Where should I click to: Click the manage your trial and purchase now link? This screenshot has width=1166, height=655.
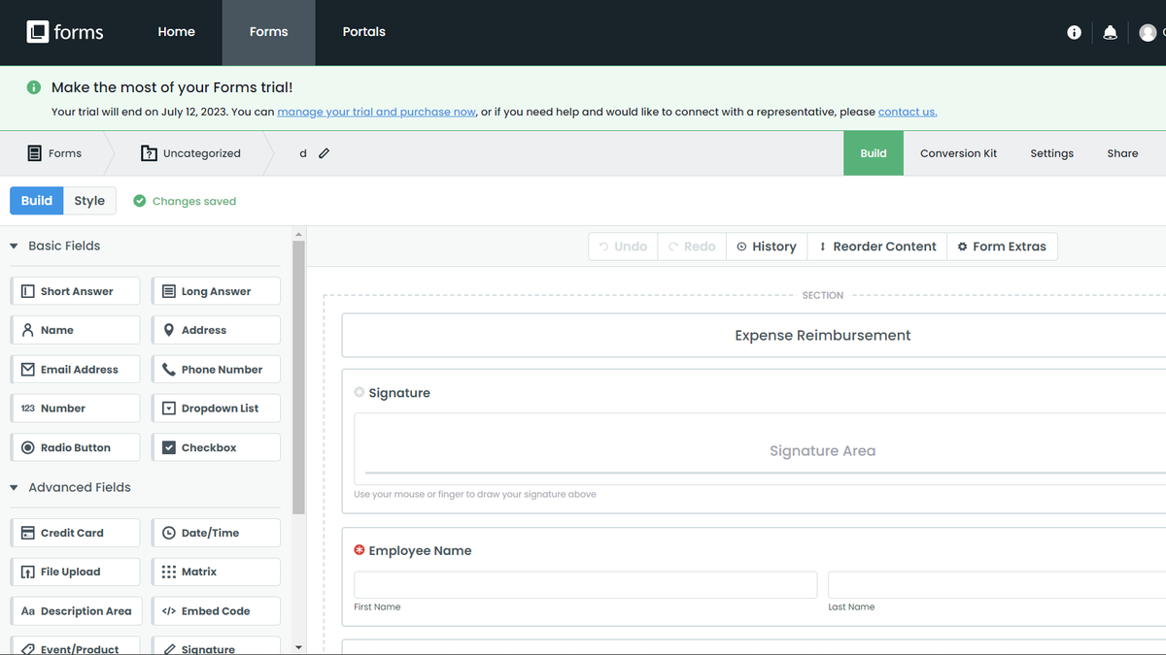[376, 111]
